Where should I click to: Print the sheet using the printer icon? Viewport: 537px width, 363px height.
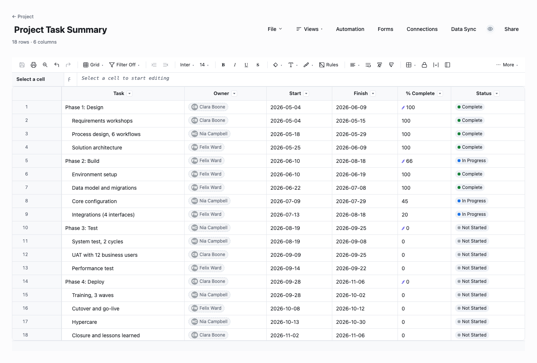34,65
